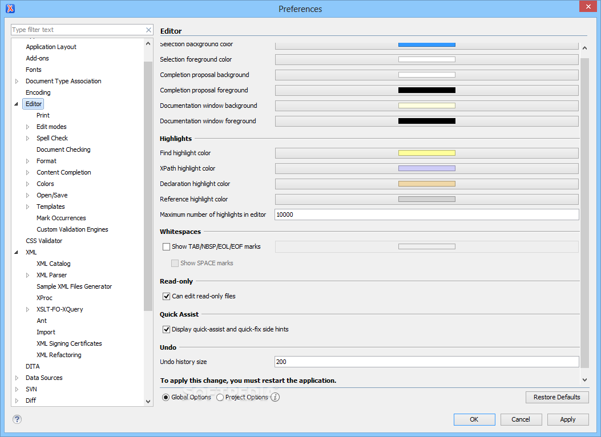Screen dimensions: 601x437
Task: Select Add-ons in the tree
Action: click(x=37, y=58)
